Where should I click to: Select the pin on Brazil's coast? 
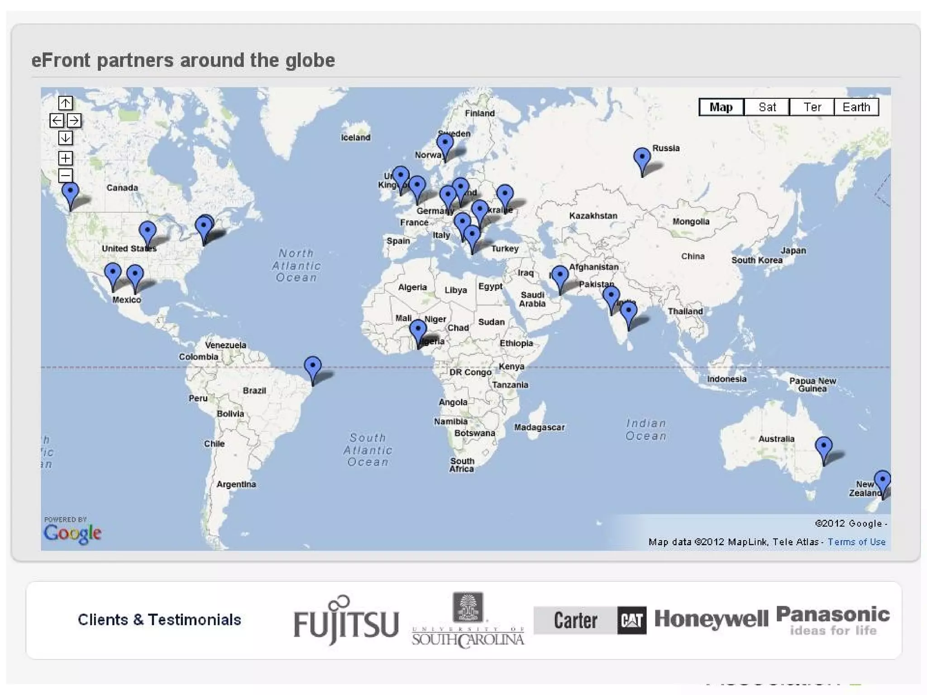(x=313, y=367)
